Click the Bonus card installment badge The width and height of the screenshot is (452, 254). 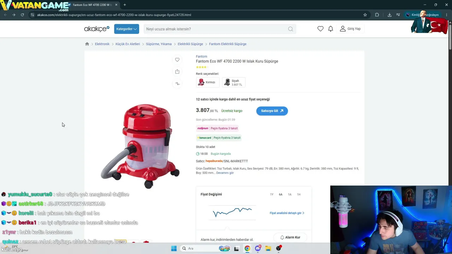(x=219, y=138)
